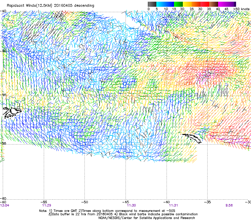
Task: Click the '-50' latitude label on left axis
Action: (3, 95)
